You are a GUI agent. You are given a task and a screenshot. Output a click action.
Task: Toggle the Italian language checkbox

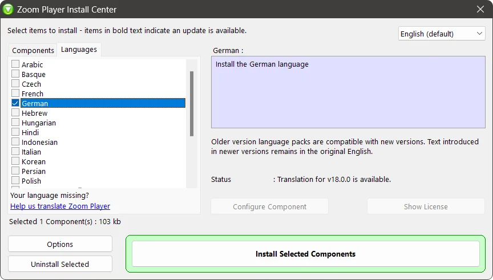tap(15, 152)
